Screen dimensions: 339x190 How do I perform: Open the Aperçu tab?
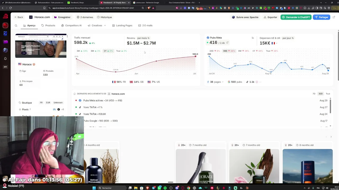coord(29,26)
